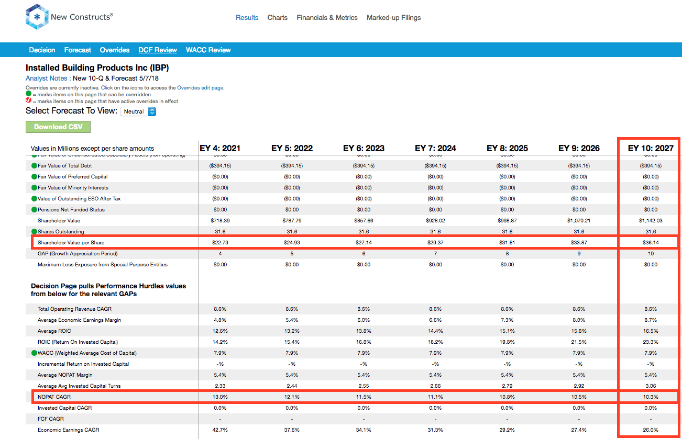The height and width of the screenshot is (439, 682).
Task: Click the green dot legend icon
Action: point(29,94)
